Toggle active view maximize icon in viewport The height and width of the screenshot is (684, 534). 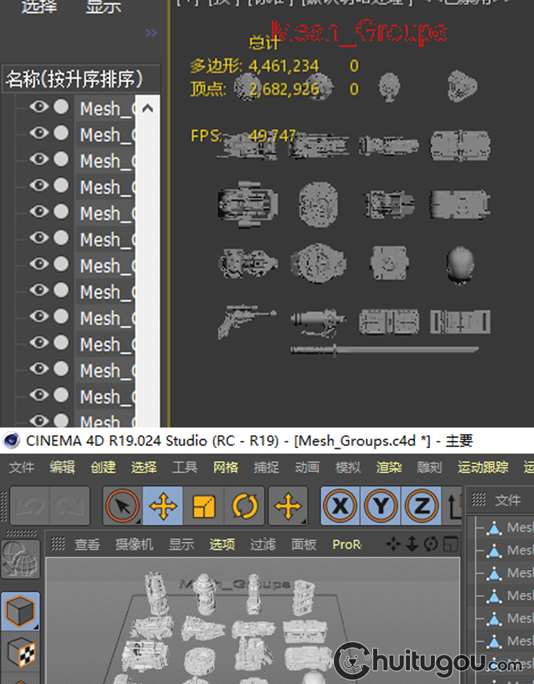(x=450, y=544)
